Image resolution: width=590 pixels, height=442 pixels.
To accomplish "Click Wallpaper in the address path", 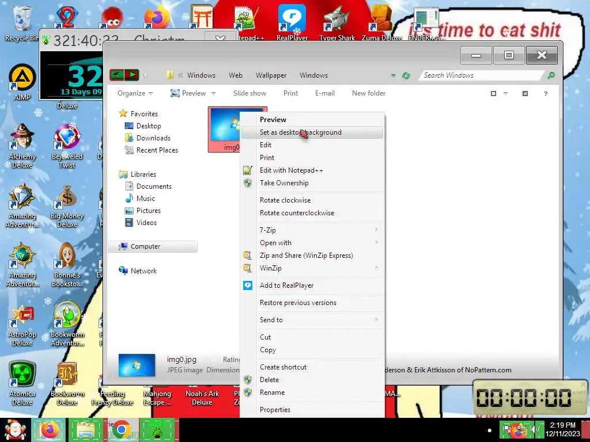I will pos(271,75).
